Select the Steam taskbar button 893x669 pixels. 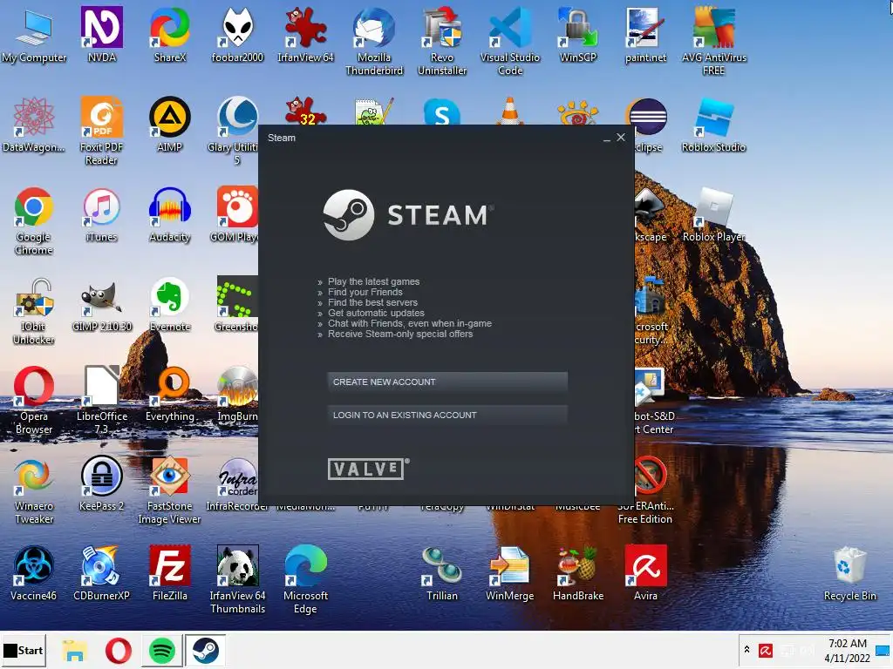point(205,651)
